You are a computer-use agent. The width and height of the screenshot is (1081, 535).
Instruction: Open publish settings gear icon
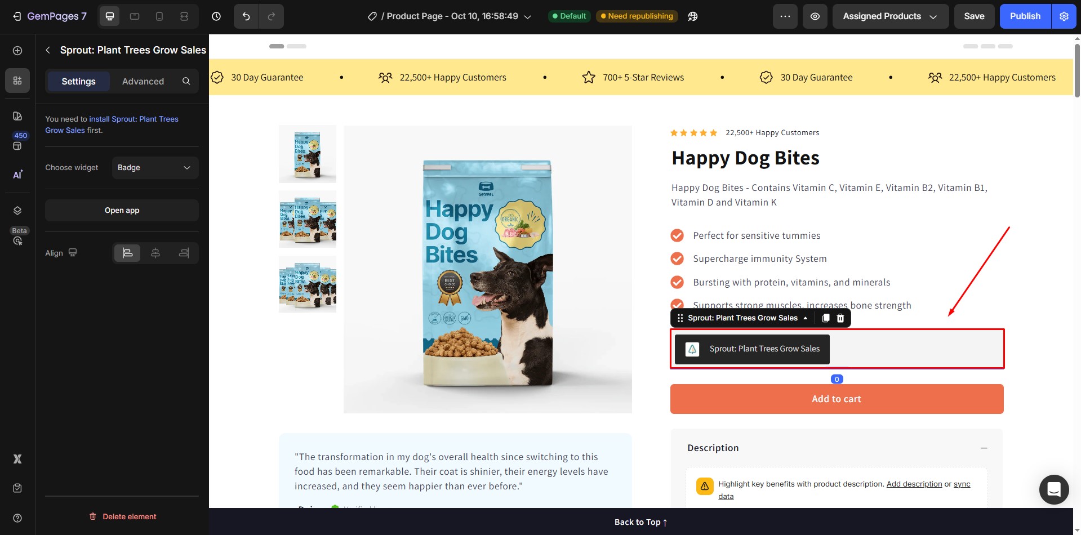[x=1064, y=16]
